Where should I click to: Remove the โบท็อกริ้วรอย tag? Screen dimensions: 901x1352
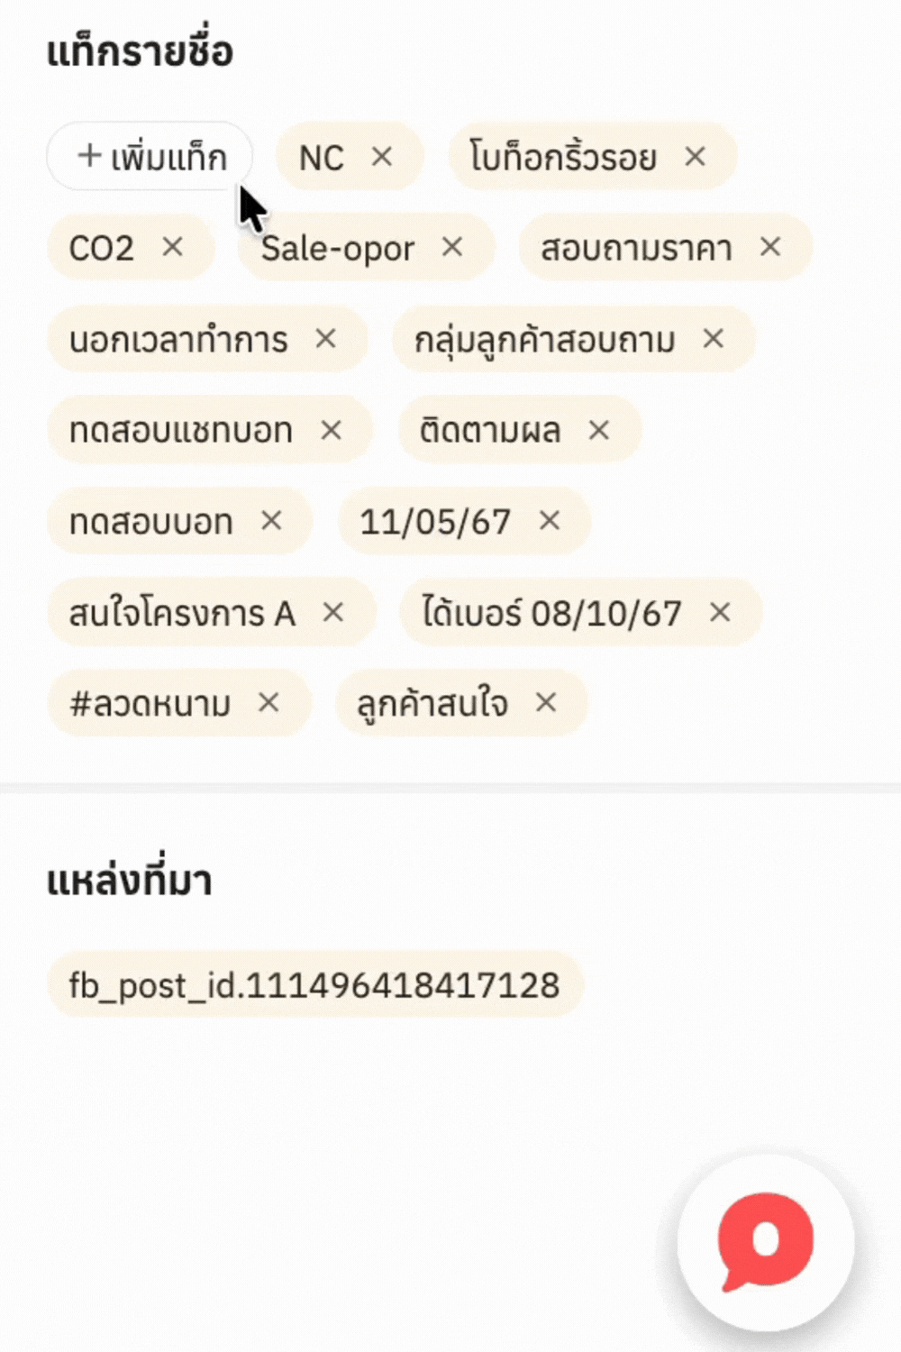point(695,157)
